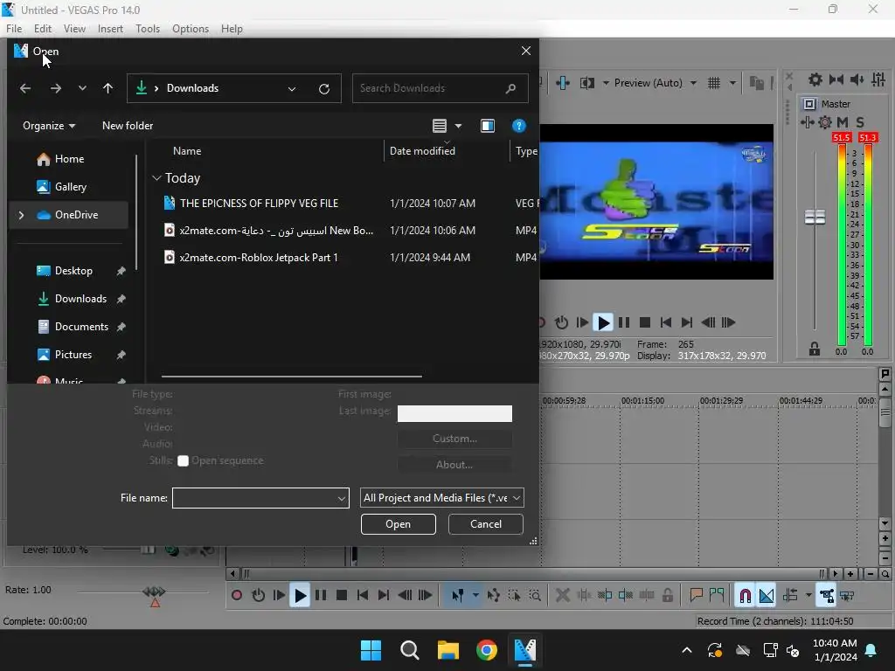Screen dimensions: 895x671
Task: Open the view options dropdown arrow
Action: (x=458, y=126)
